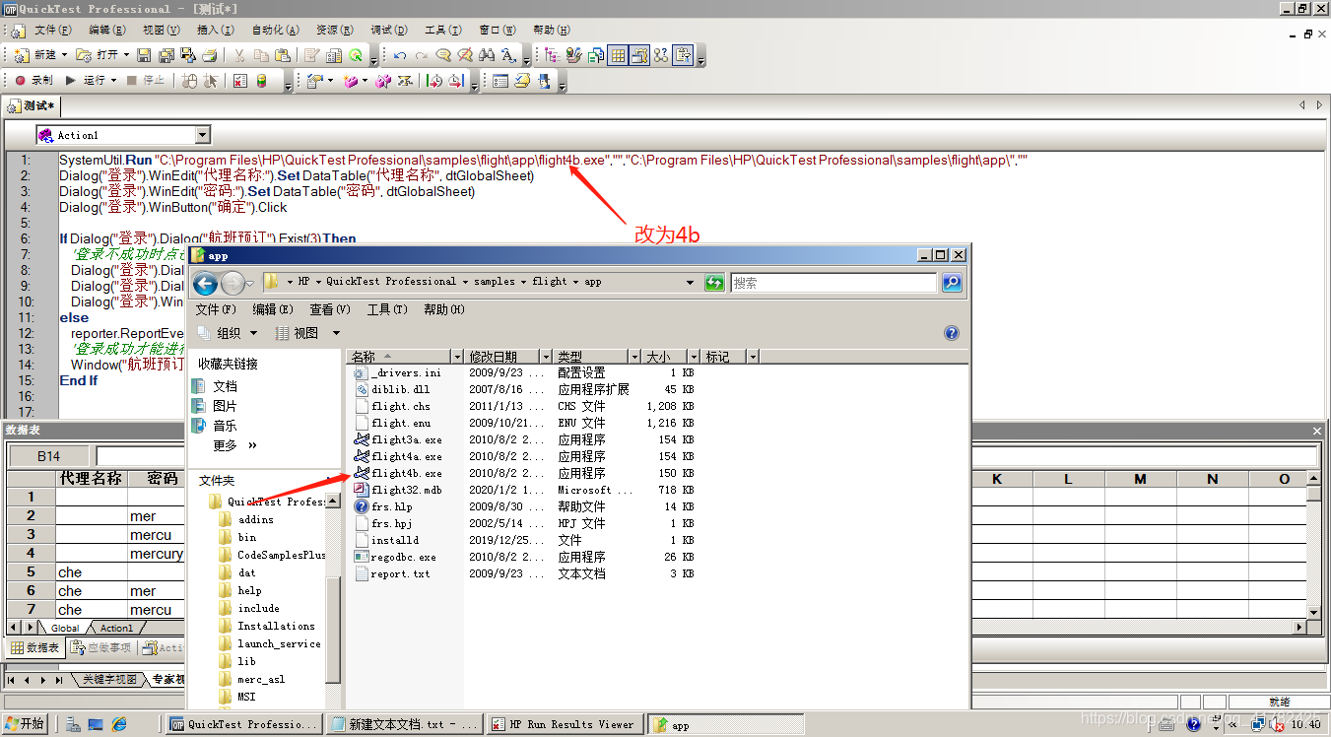Toggle the Data Table grid toolbar icon
The image size is (1331, 737).
pyautogui.click(x=618, y=55)
